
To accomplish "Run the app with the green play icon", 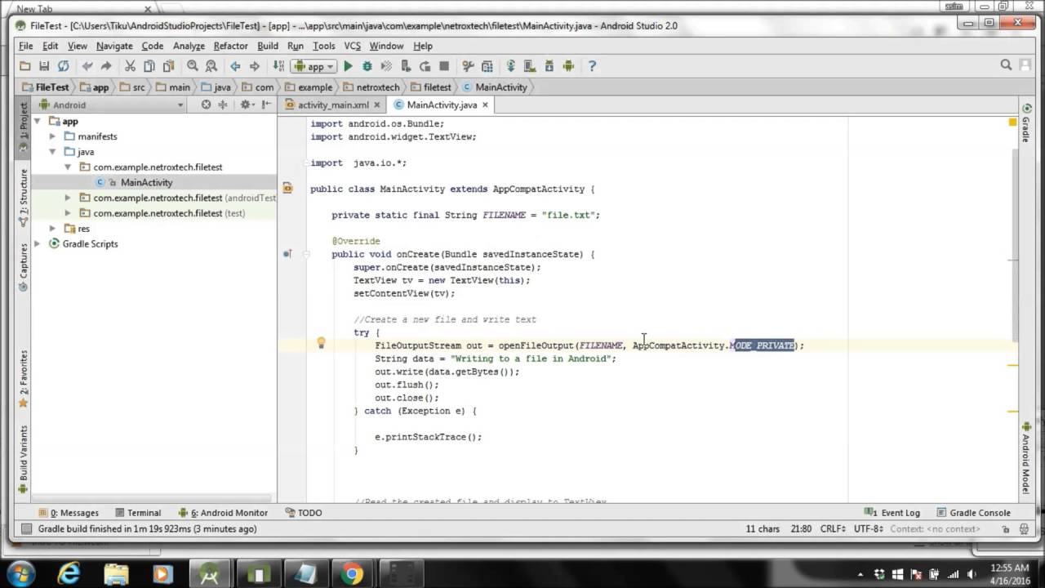I will 348,66.
